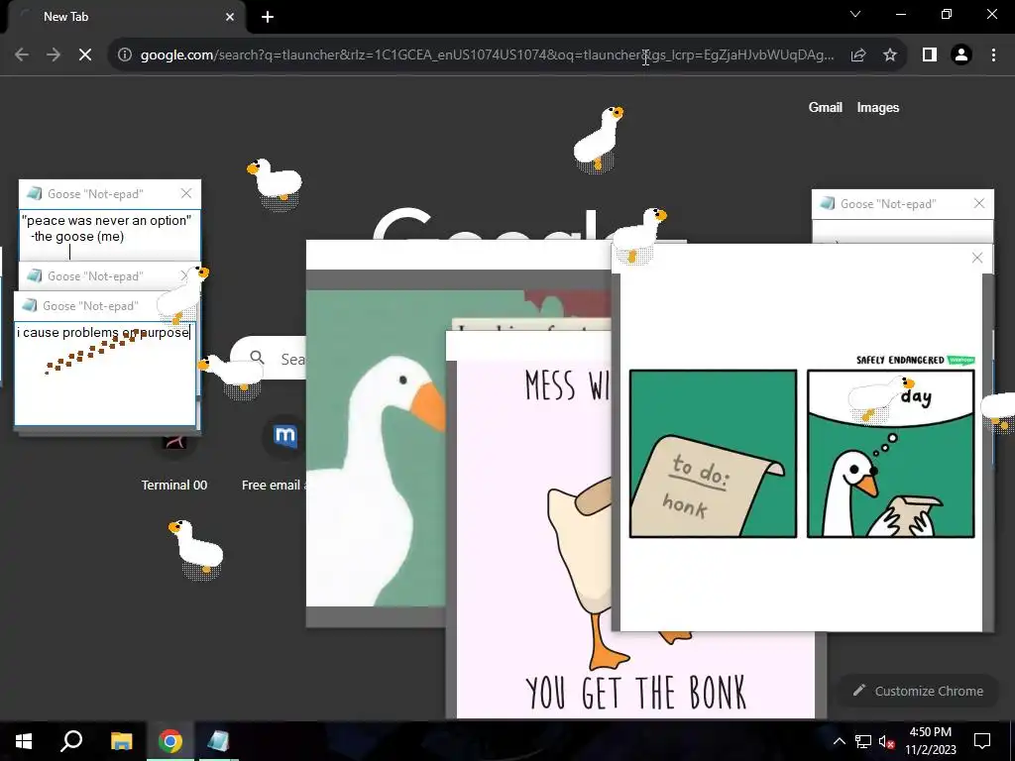1015x761 pixels.
Task: View site information icon in address bar
Action: pos(125,55)
